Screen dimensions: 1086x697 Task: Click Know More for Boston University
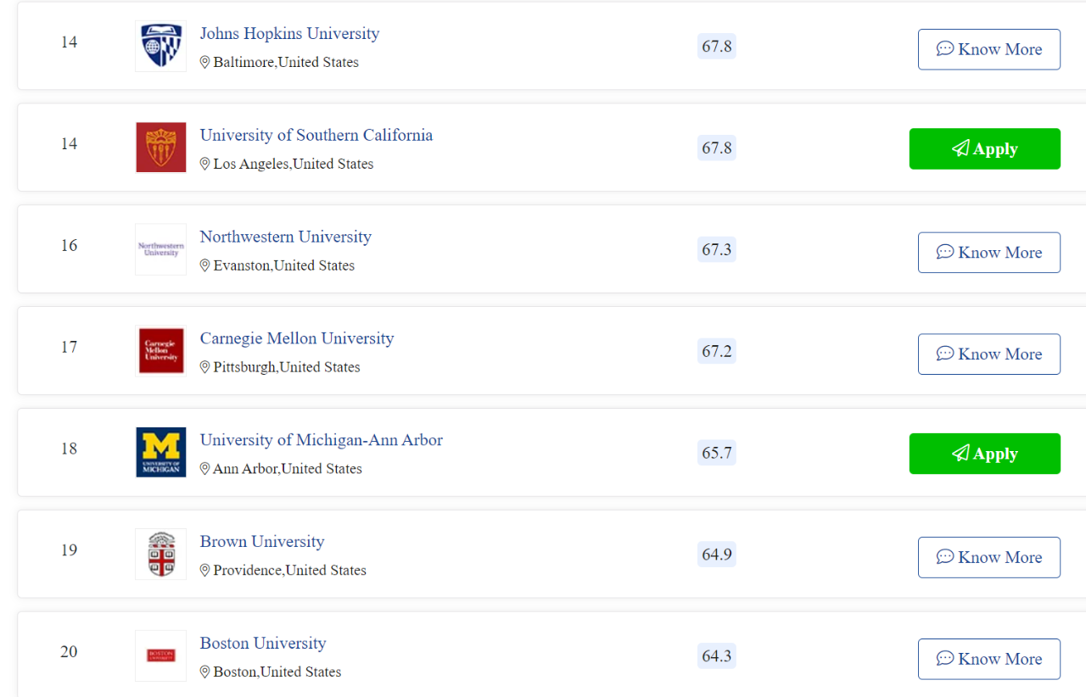[x=989, y=659]
